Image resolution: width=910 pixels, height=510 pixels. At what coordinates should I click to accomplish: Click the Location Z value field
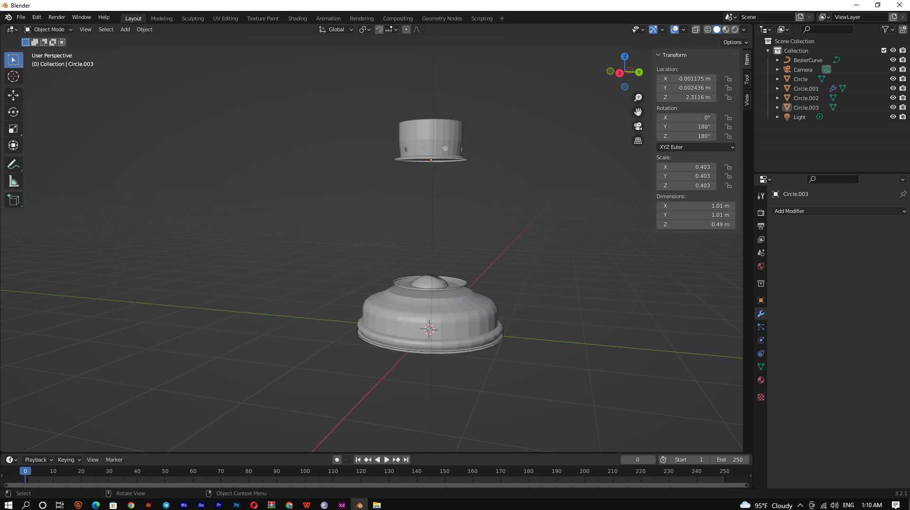tap(686, 97)
